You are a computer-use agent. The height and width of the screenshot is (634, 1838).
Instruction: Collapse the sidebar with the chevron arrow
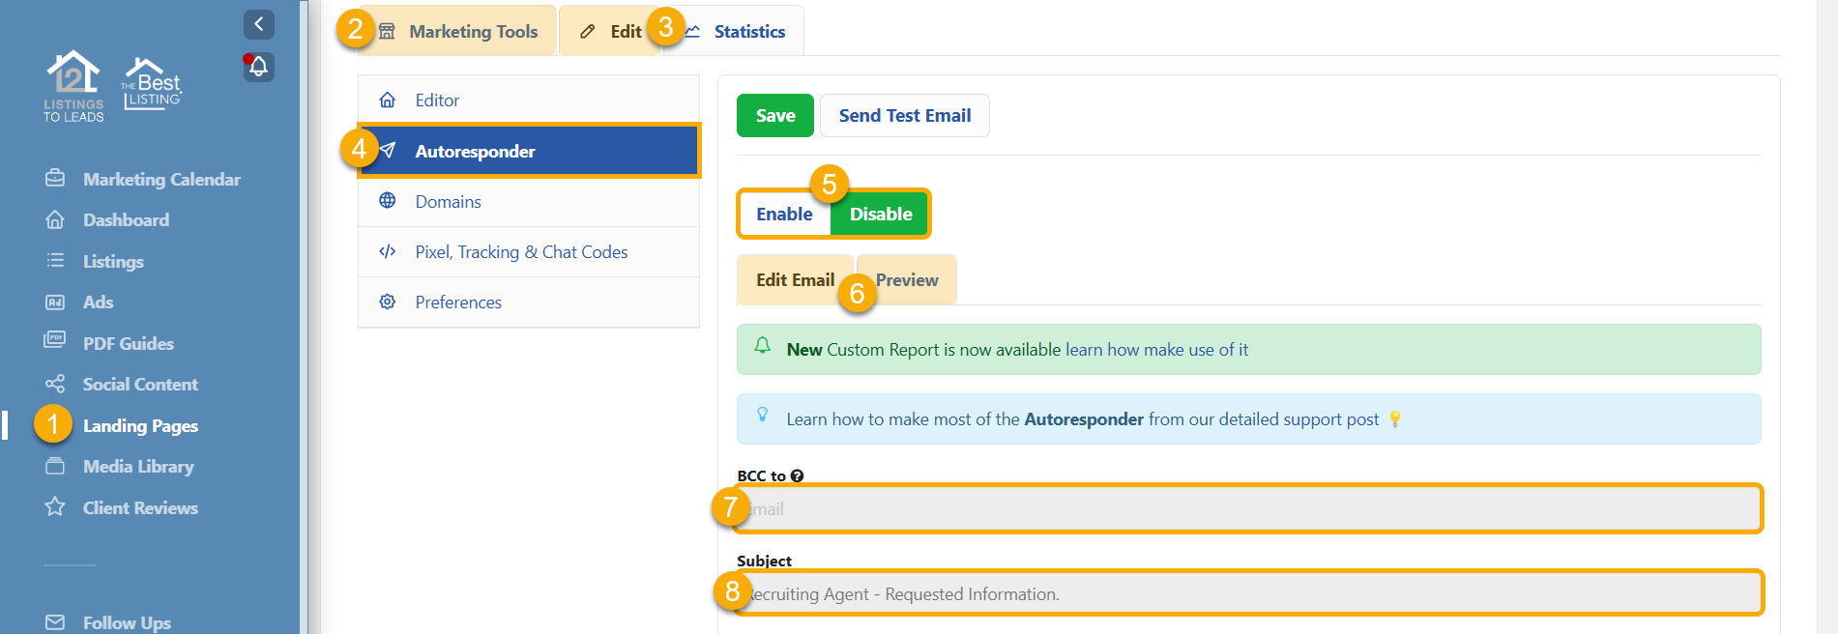click(258, 24)
